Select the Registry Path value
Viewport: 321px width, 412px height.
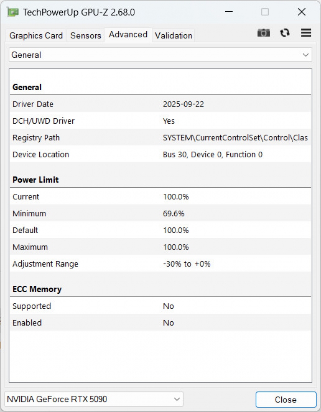[x=235, y=137]
